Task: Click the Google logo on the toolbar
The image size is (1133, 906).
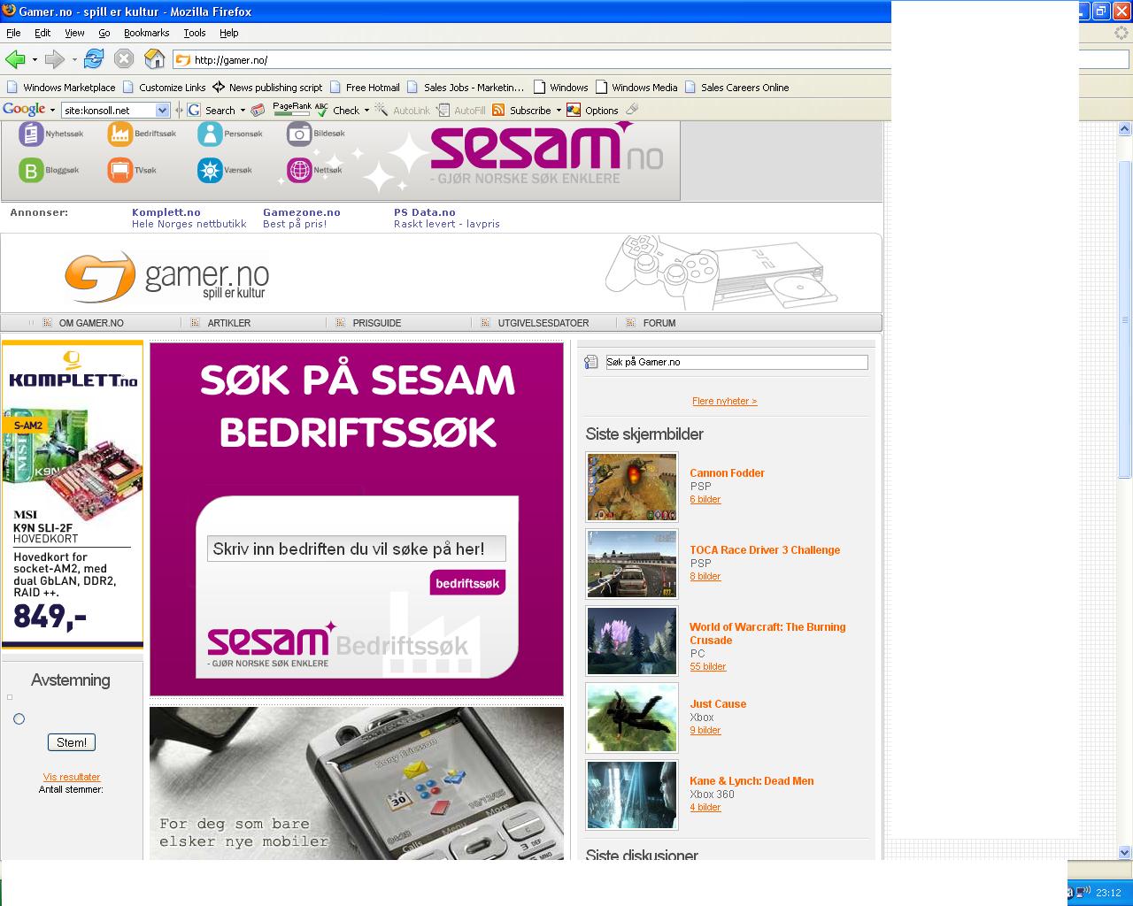Action: [x=24, y=110]
